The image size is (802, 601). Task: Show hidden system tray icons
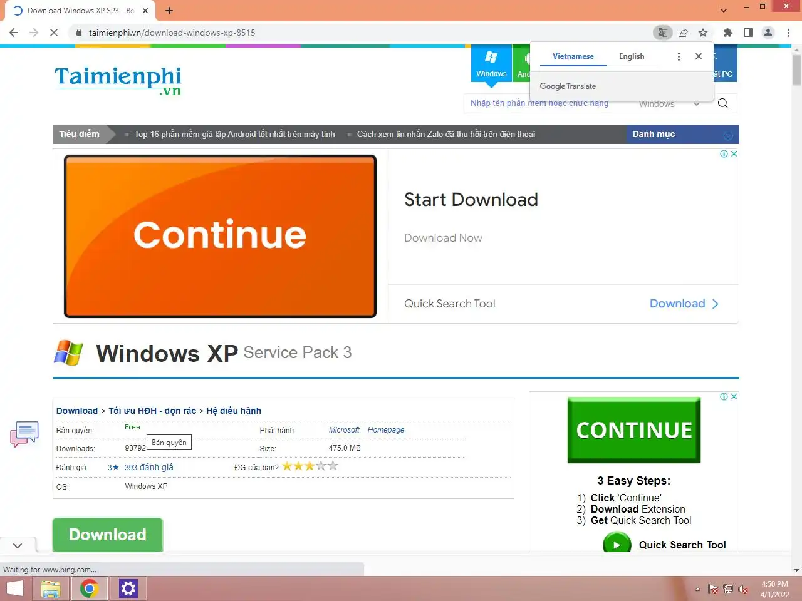697,589
